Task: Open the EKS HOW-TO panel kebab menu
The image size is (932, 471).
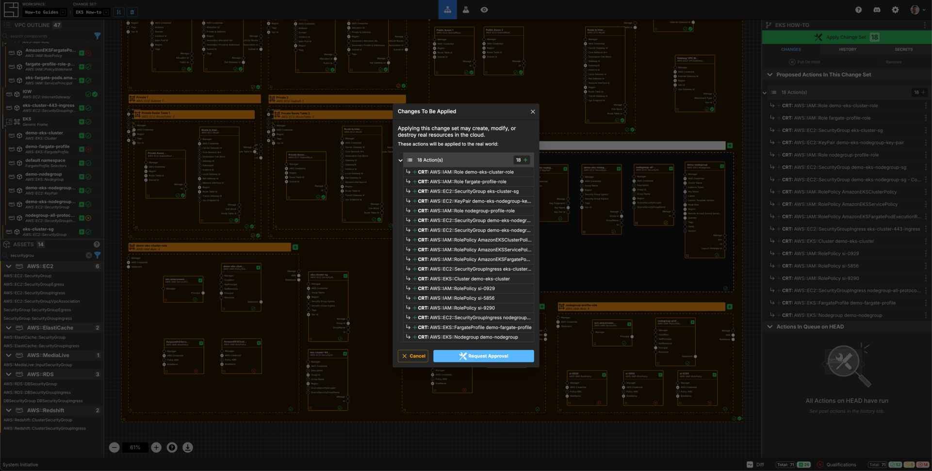Action: click(925, 25)
